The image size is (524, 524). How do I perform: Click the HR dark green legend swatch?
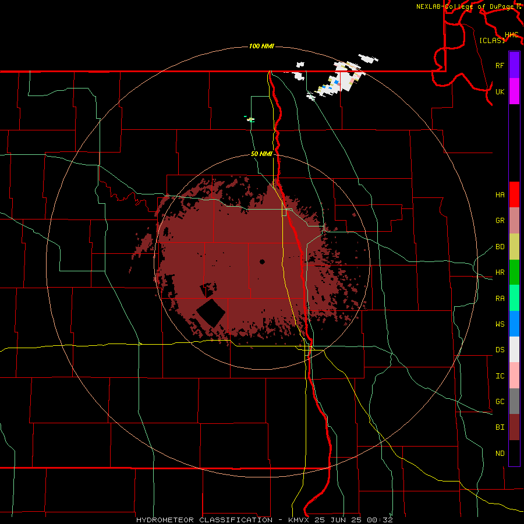click(514, 272)
